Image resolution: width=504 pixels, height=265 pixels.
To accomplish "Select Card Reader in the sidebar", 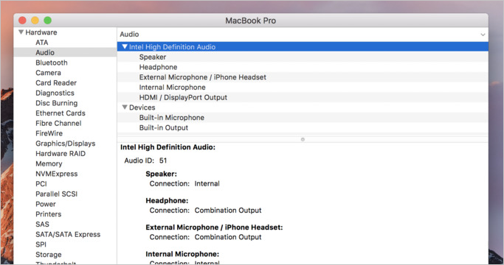I will click(56, 82).
